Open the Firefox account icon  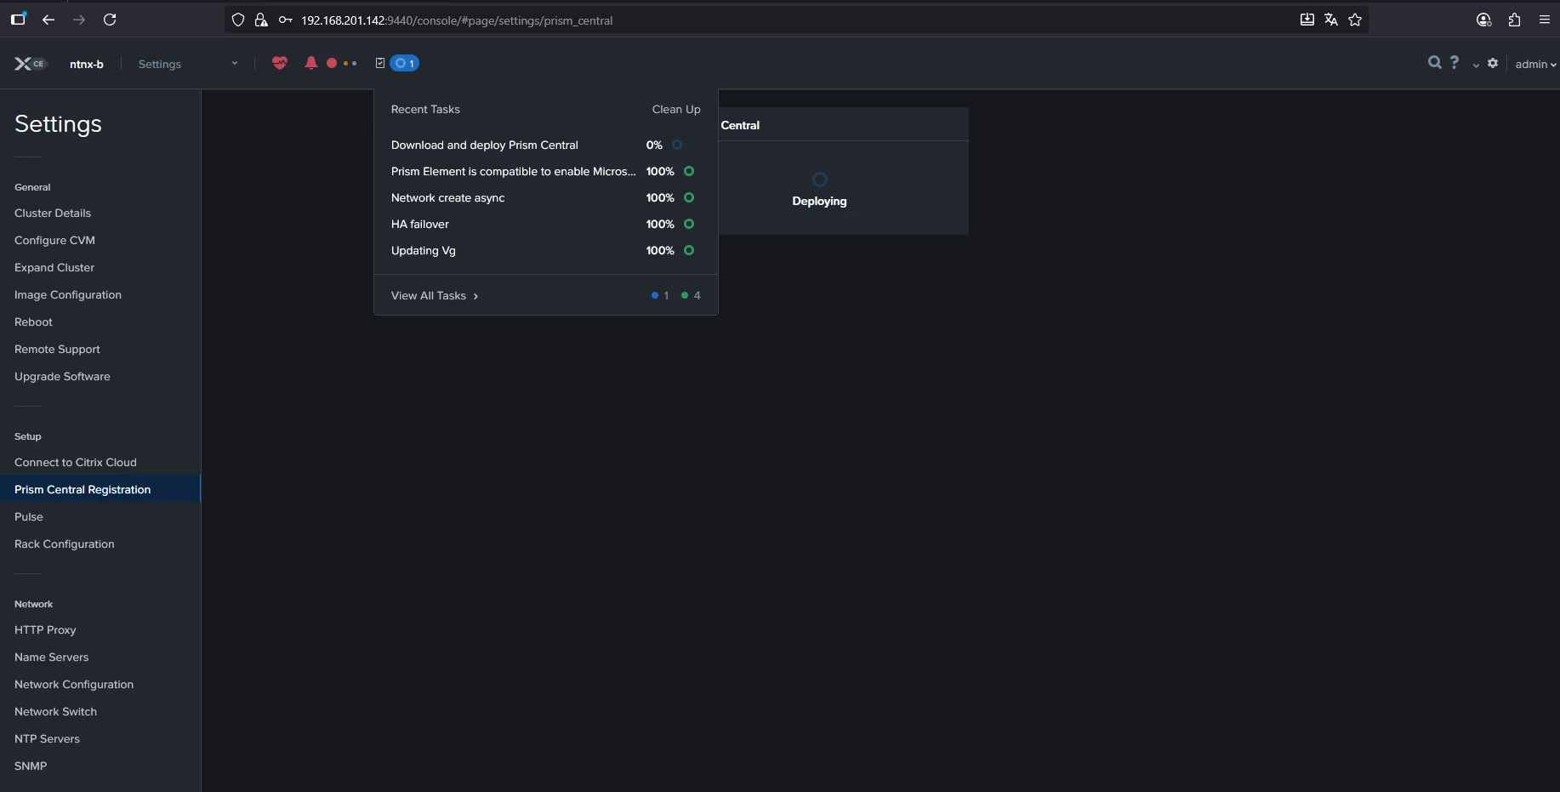tap(1484, 20)
